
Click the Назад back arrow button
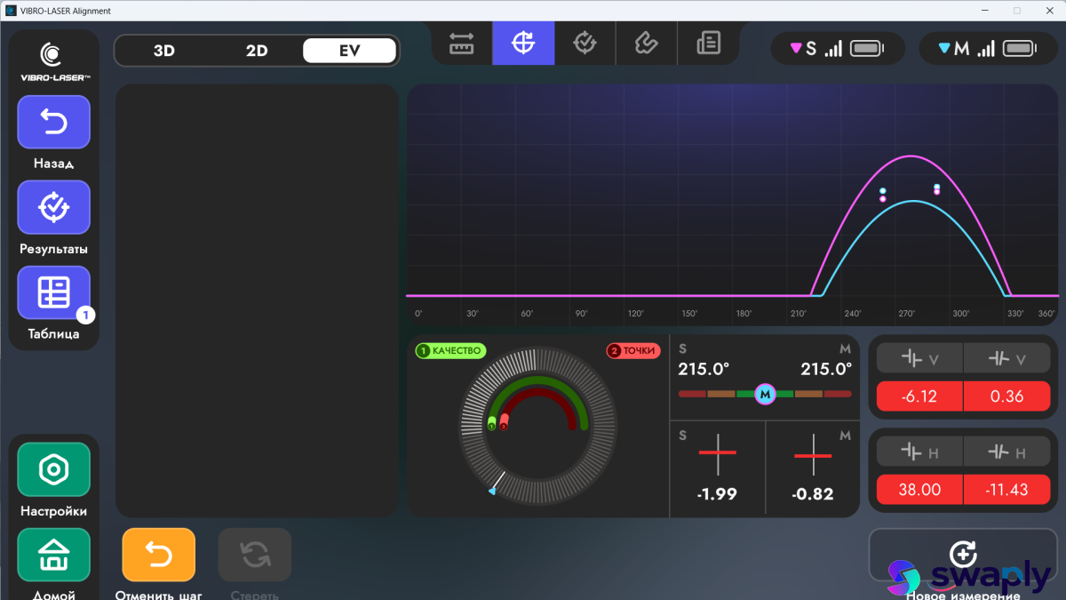(53, 122)
